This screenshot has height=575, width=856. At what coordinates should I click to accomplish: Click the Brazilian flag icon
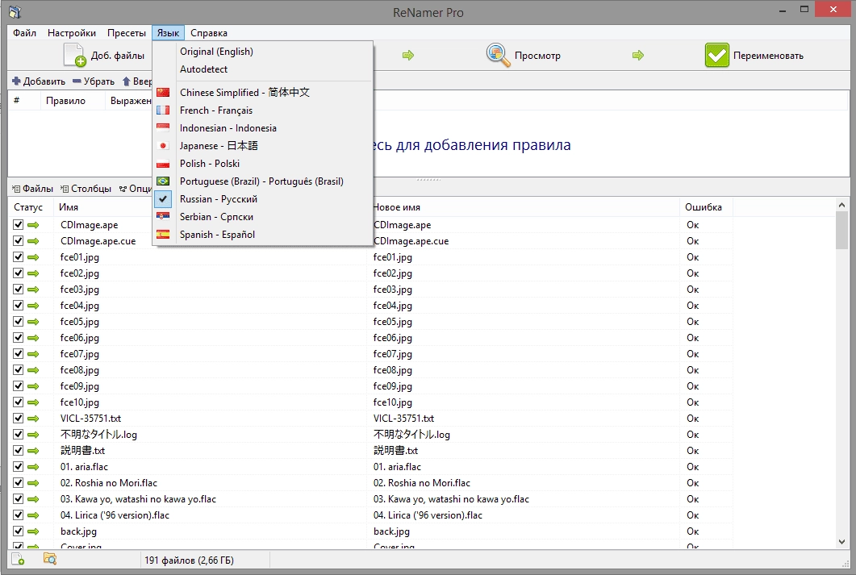[x=163, y=181]
